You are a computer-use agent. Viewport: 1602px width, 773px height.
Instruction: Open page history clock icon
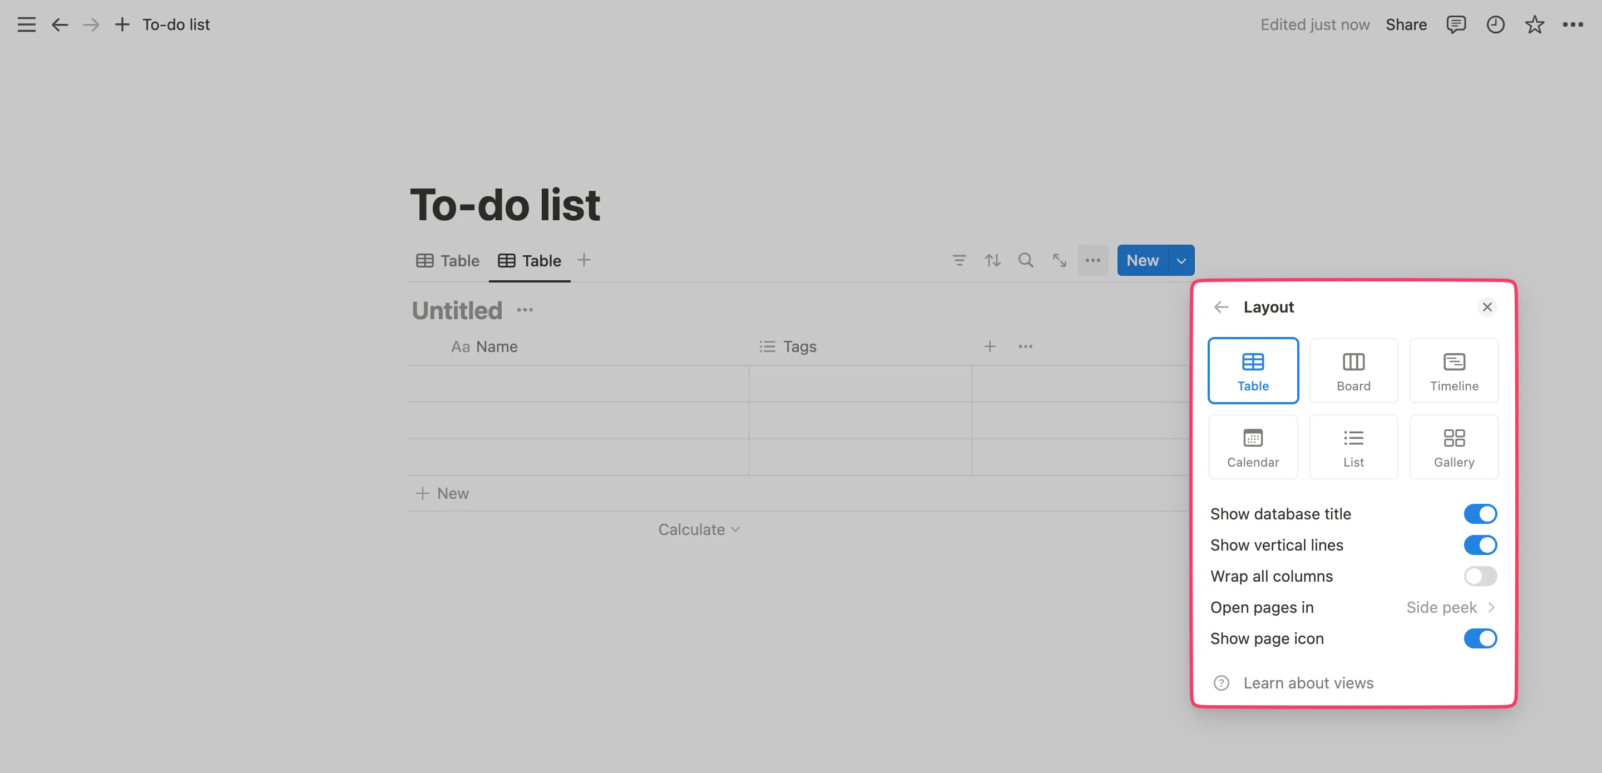1495,24
